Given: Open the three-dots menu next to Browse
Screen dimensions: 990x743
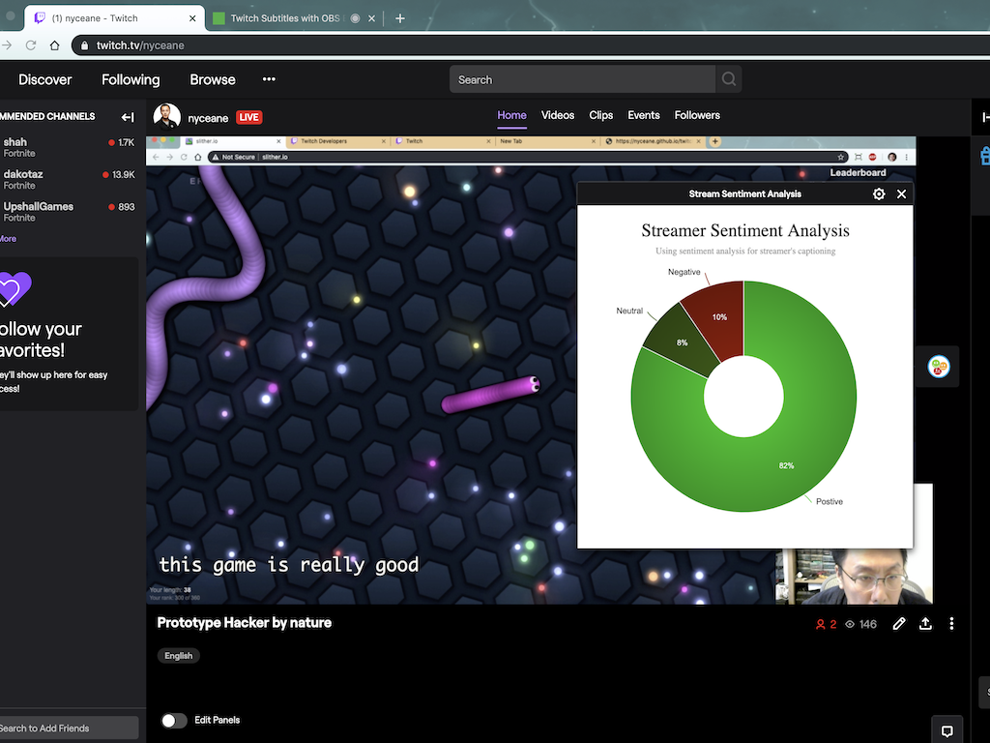Looking at the screenshot, I should (269, 79).
